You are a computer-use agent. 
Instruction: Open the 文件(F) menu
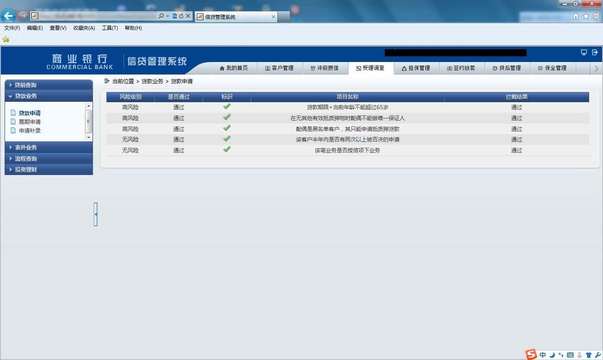[12, 28]
